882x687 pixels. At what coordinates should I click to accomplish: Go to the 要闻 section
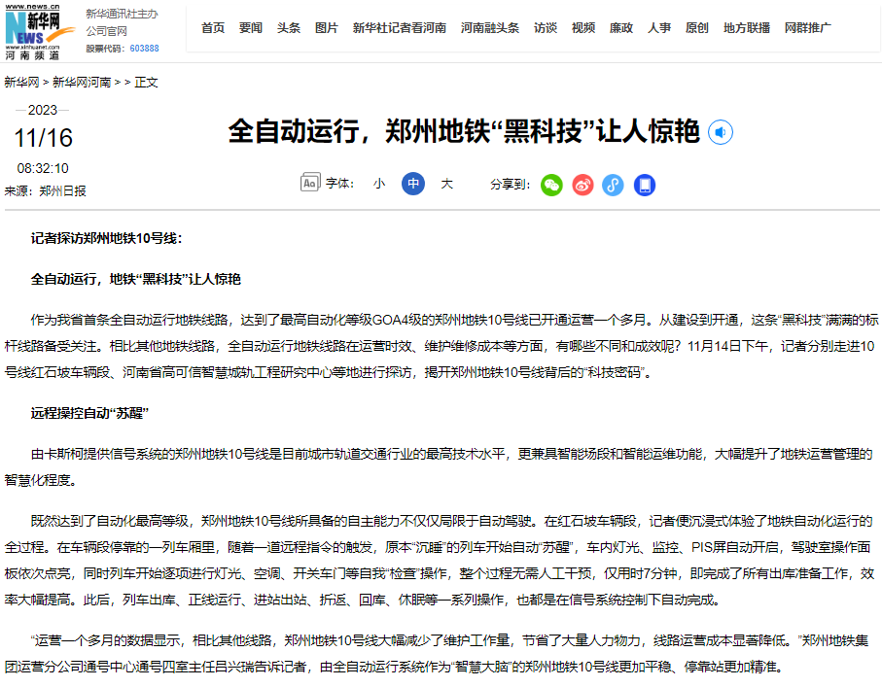[x=250, y=27]
